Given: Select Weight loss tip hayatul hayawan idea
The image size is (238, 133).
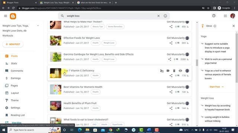Looking at the screenshot, I should 217,108.
